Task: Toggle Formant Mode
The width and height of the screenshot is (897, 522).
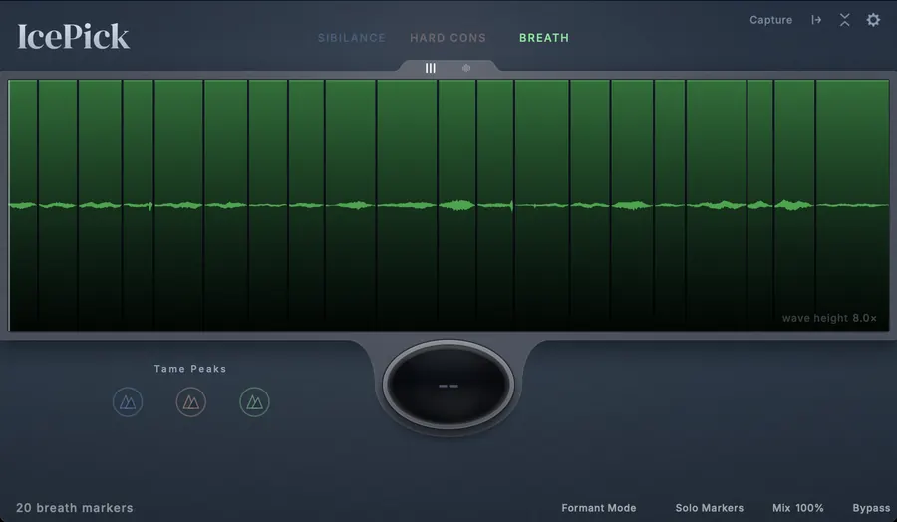Action: click(598, 508)
